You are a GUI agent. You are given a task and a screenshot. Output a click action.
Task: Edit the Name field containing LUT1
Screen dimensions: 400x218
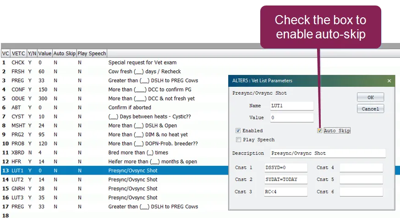point(292,106)
